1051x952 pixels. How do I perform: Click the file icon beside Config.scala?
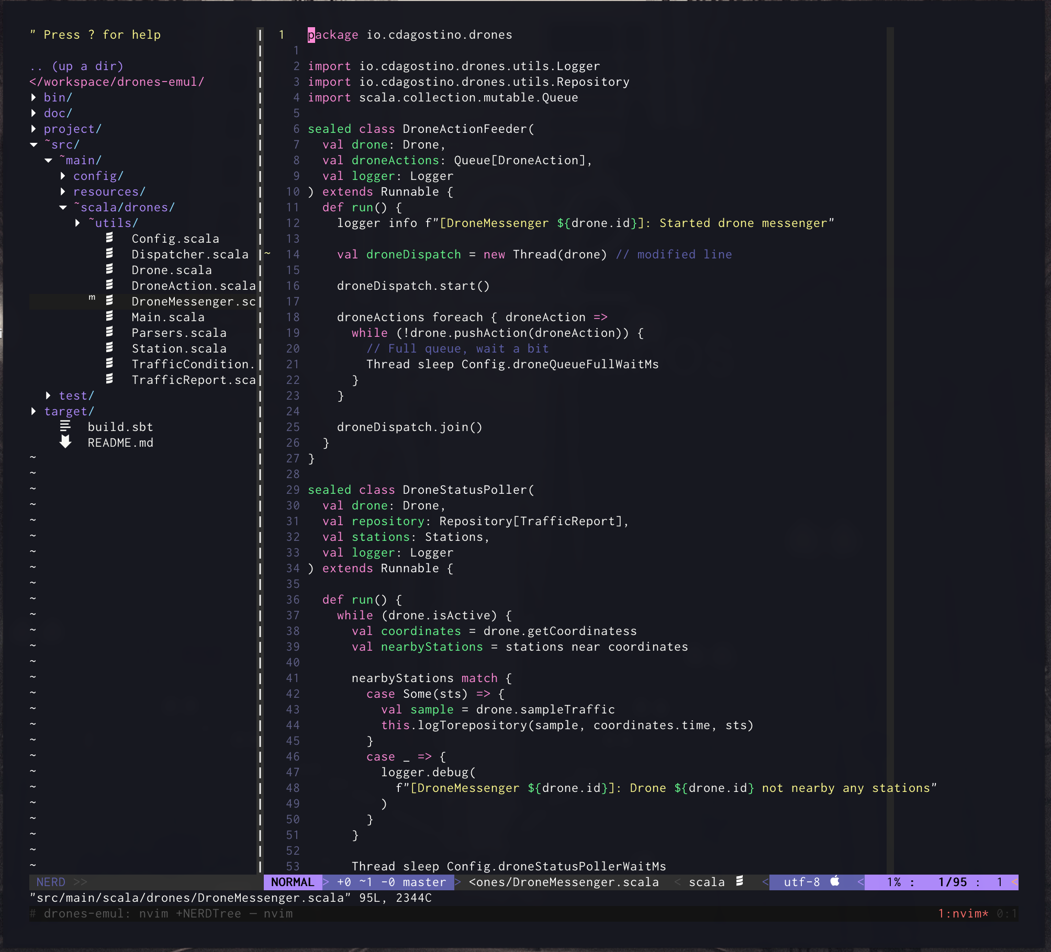point(109,238)
